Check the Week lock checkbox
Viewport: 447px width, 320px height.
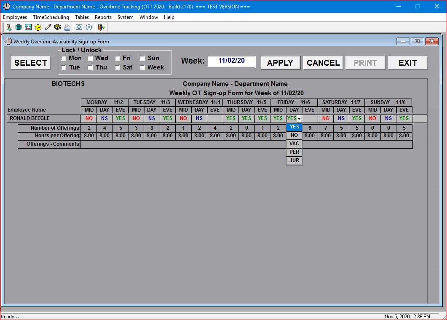142,68
